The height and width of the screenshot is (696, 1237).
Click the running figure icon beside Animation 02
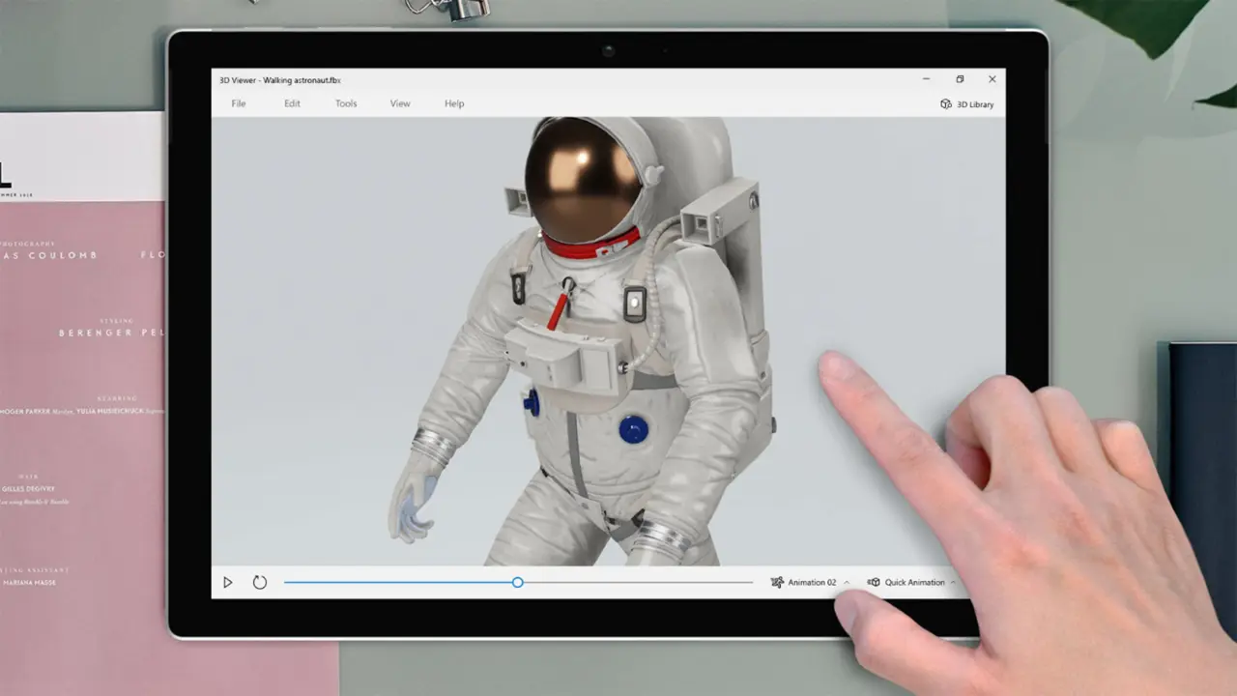point(777,583)
